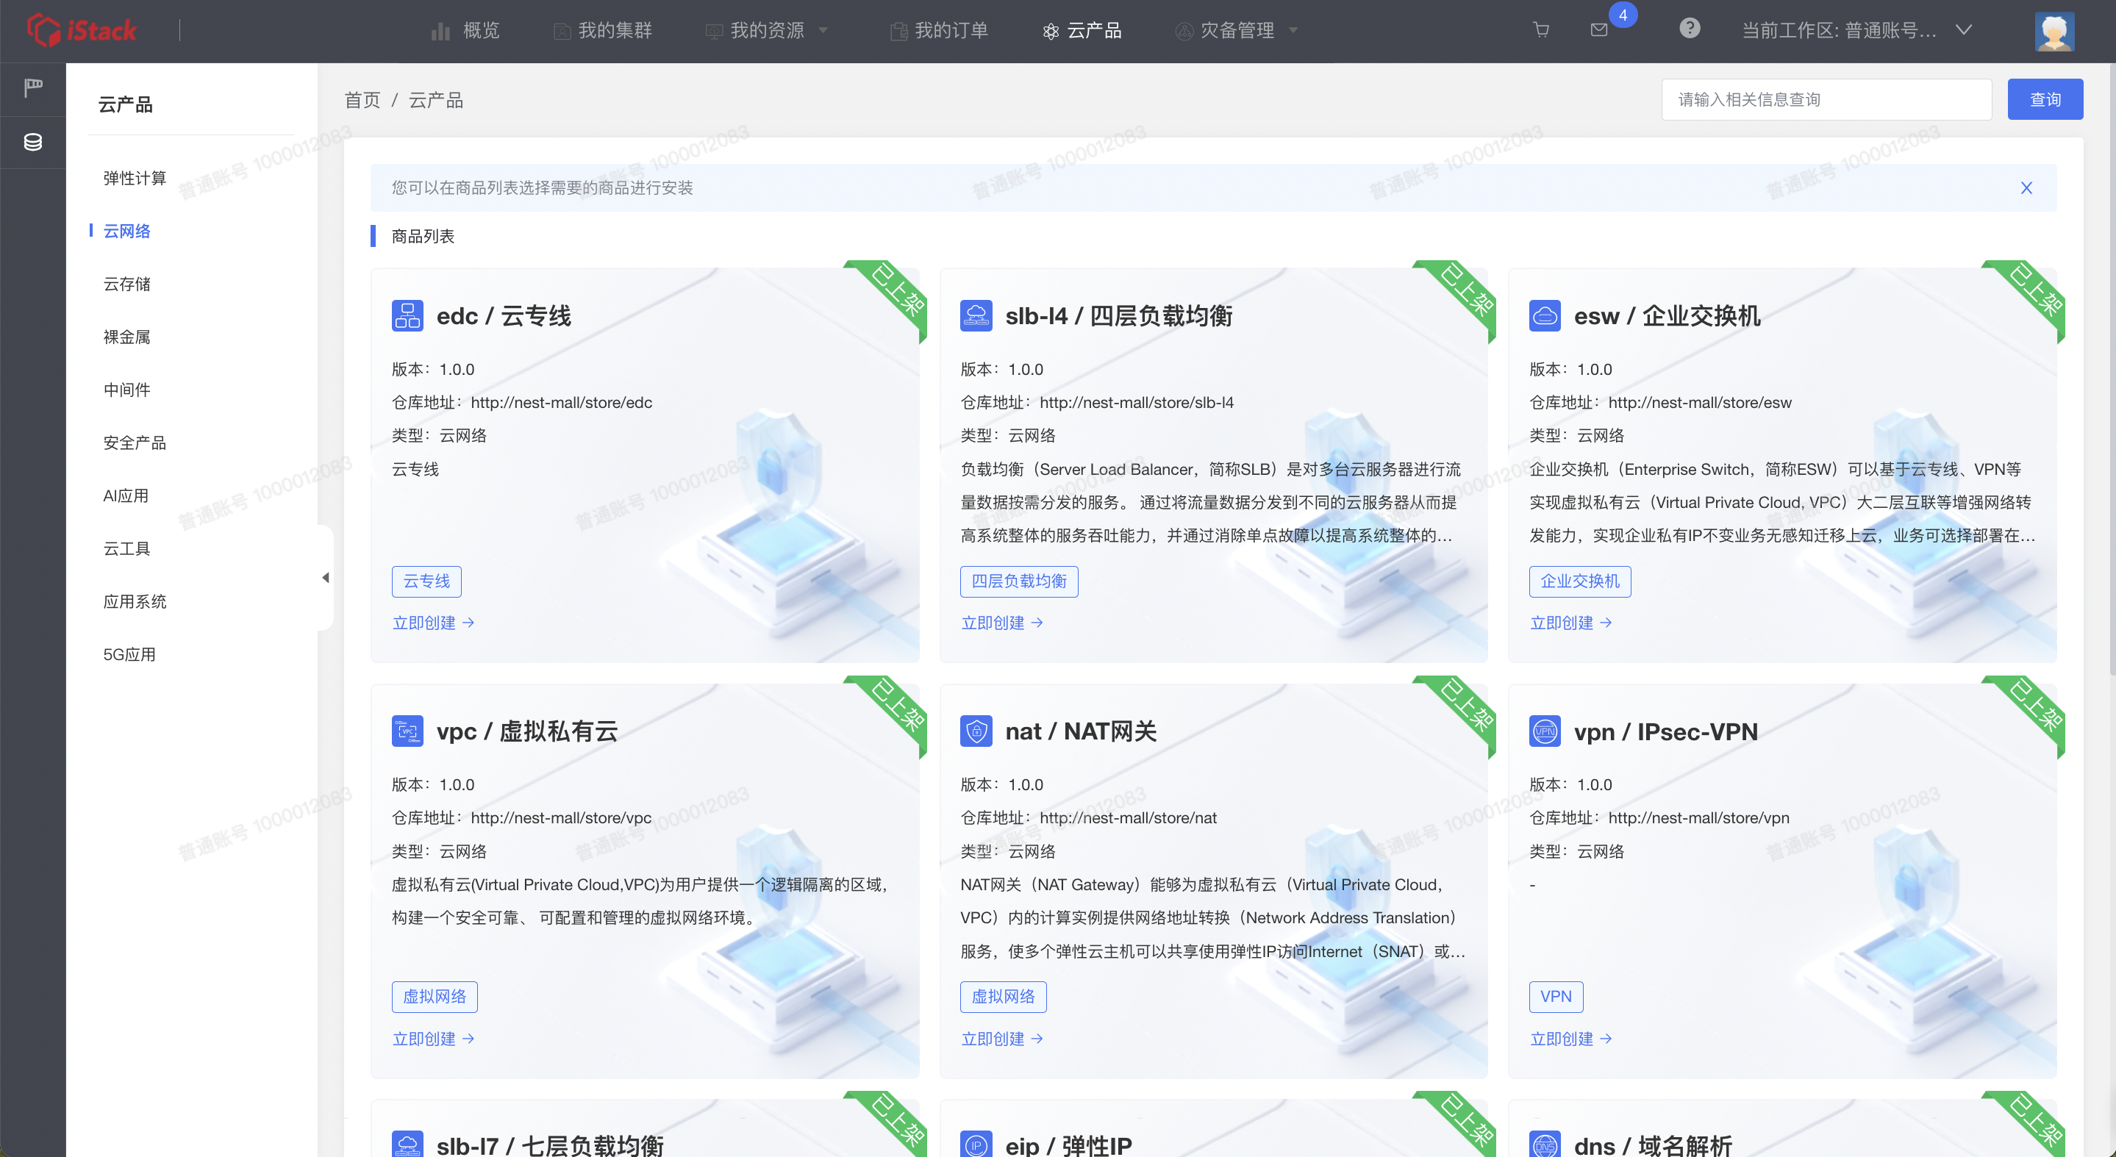The width and height of the screenshot is (2116, 1157).
Task: Select 云工具 in the sidebar
Action: point(126,548)
